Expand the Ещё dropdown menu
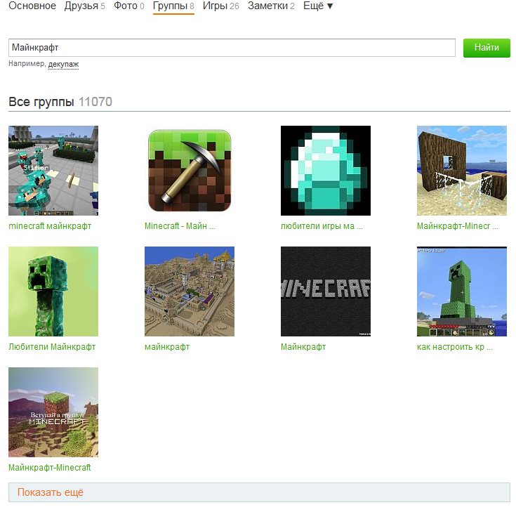516x512 pixels. 318,6
